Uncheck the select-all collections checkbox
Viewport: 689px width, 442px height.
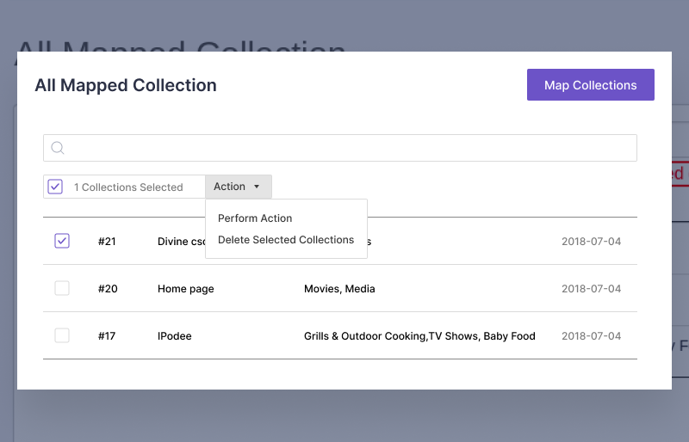55,187
